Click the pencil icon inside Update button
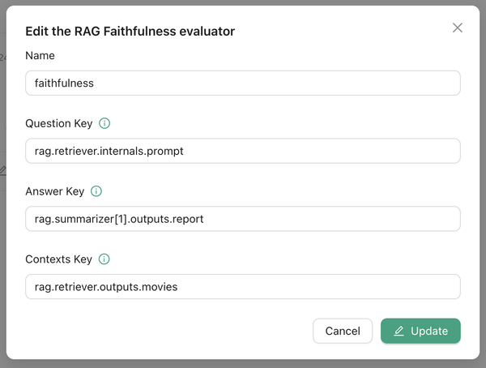Screen dimensions: 486x368 point(399,331)
